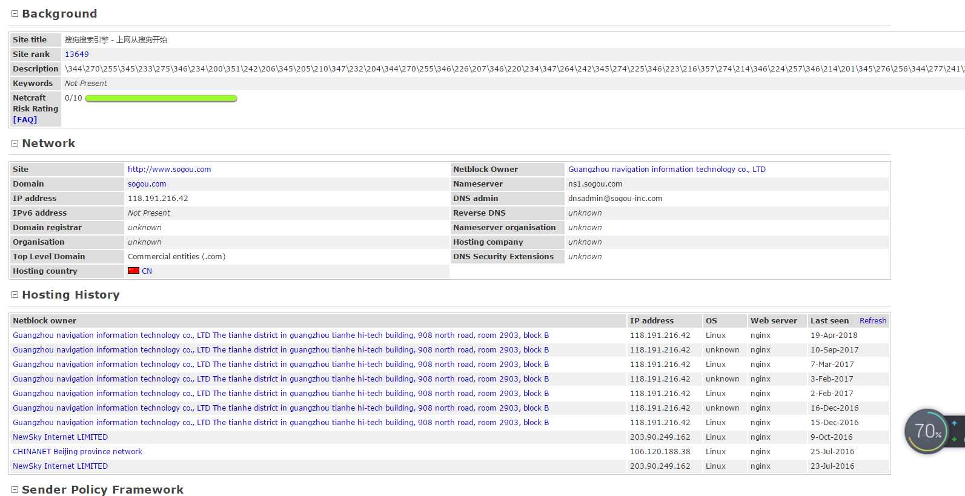Open the sogou.com domain link
Viewport: 965px width, 496px height.
147,184
